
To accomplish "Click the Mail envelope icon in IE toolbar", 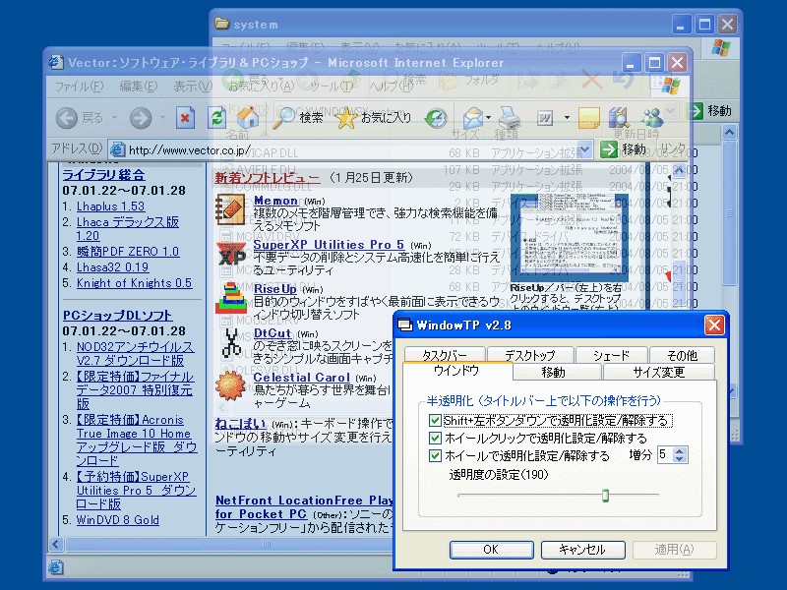I will point(473,118).
